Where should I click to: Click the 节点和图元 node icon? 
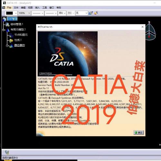(11, 35)
